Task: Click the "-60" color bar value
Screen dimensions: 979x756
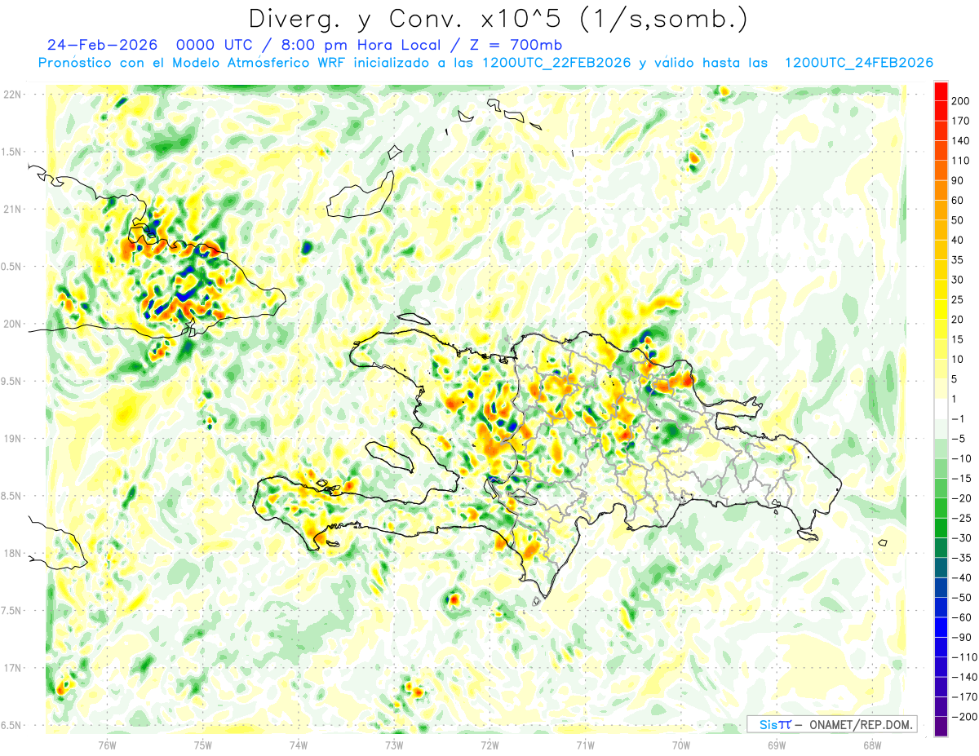Action: (x=961, y=617)
